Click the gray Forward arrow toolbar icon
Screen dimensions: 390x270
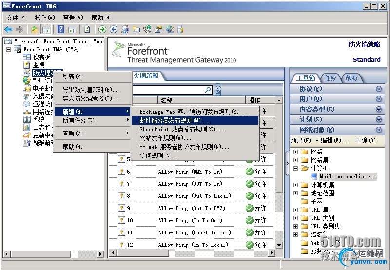pyautogui.click(x=19, y=30)
